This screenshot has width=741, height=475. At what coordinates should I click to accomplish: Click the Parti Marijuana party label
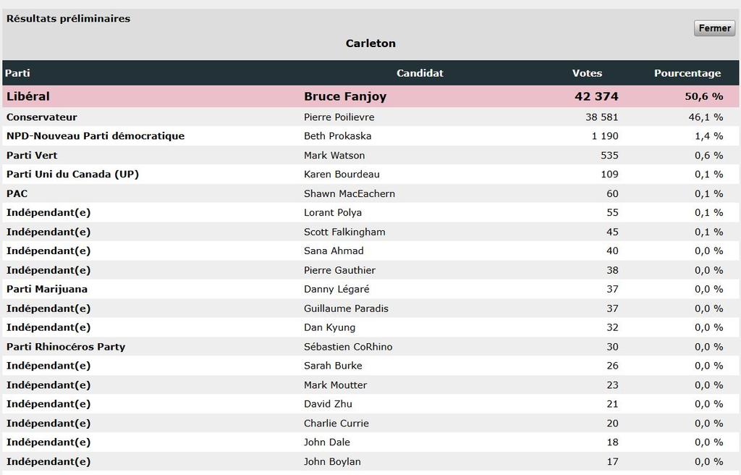tap(47, 289)
